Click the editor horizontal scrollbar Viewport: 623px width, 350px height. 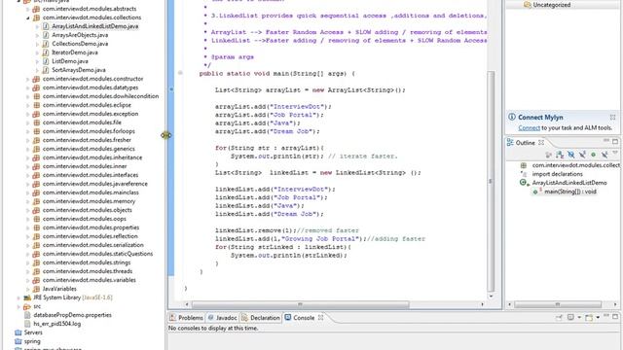coord(301,304)
